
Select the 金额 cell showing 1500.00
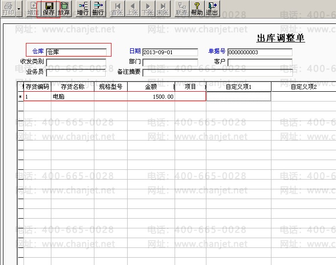tap(151, 97)
